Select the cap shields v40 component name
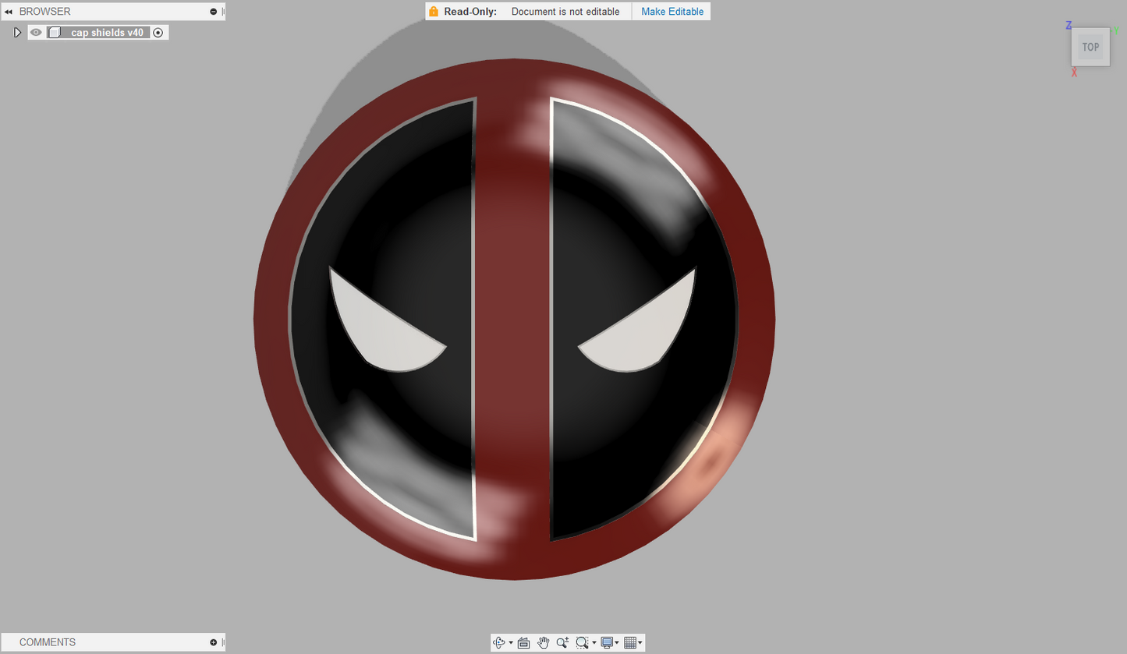Screen dimensions: 1127x654 (x=108, y=33)
